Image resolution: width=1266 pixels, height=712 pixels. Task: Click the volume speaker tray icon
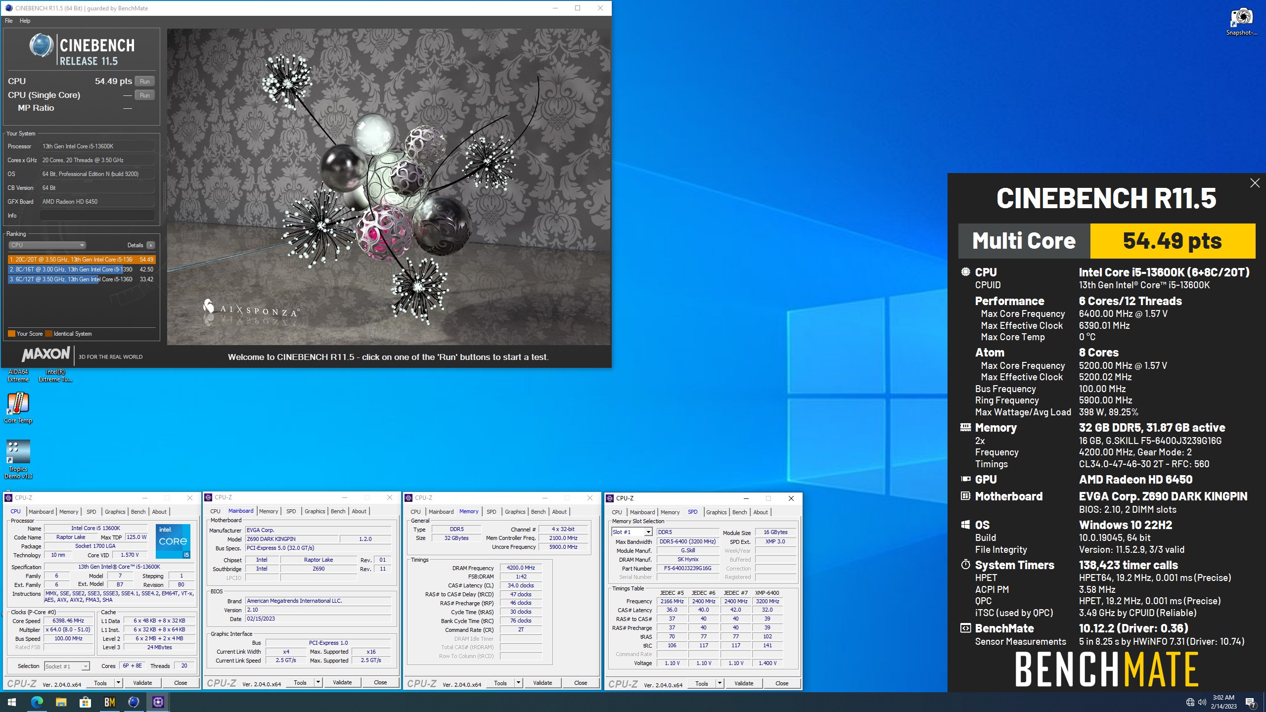click(1202, 702)
